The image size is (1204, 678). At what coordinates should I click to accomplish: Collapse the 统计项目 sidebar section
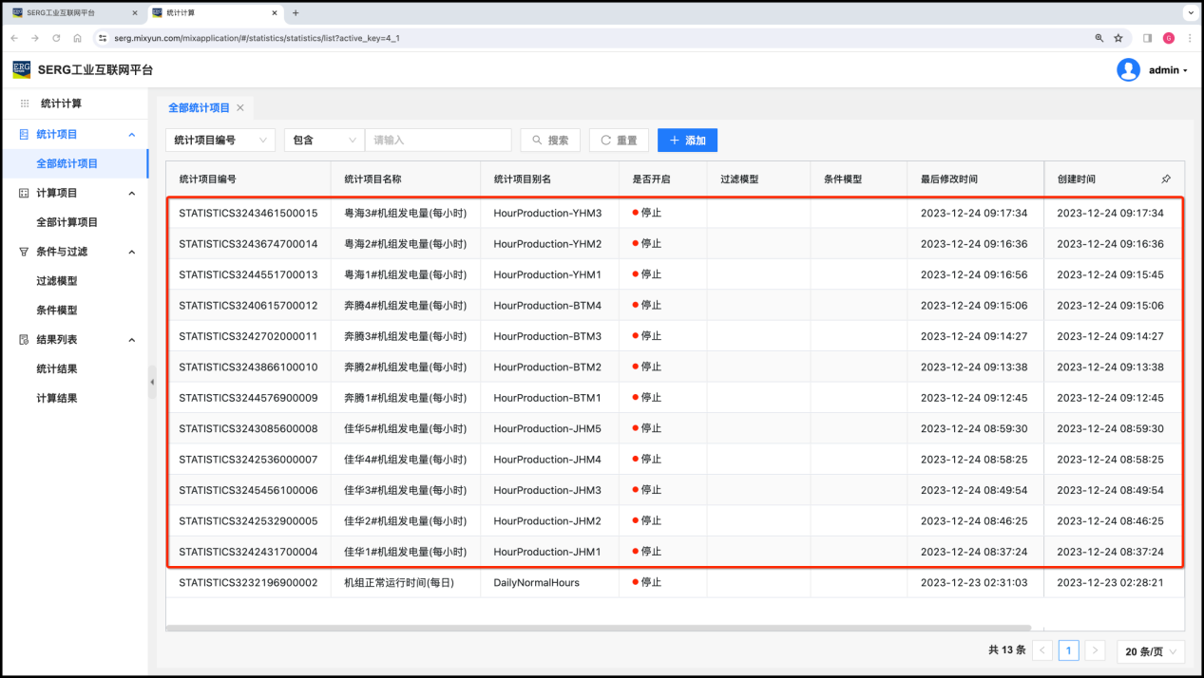[132, 135]
